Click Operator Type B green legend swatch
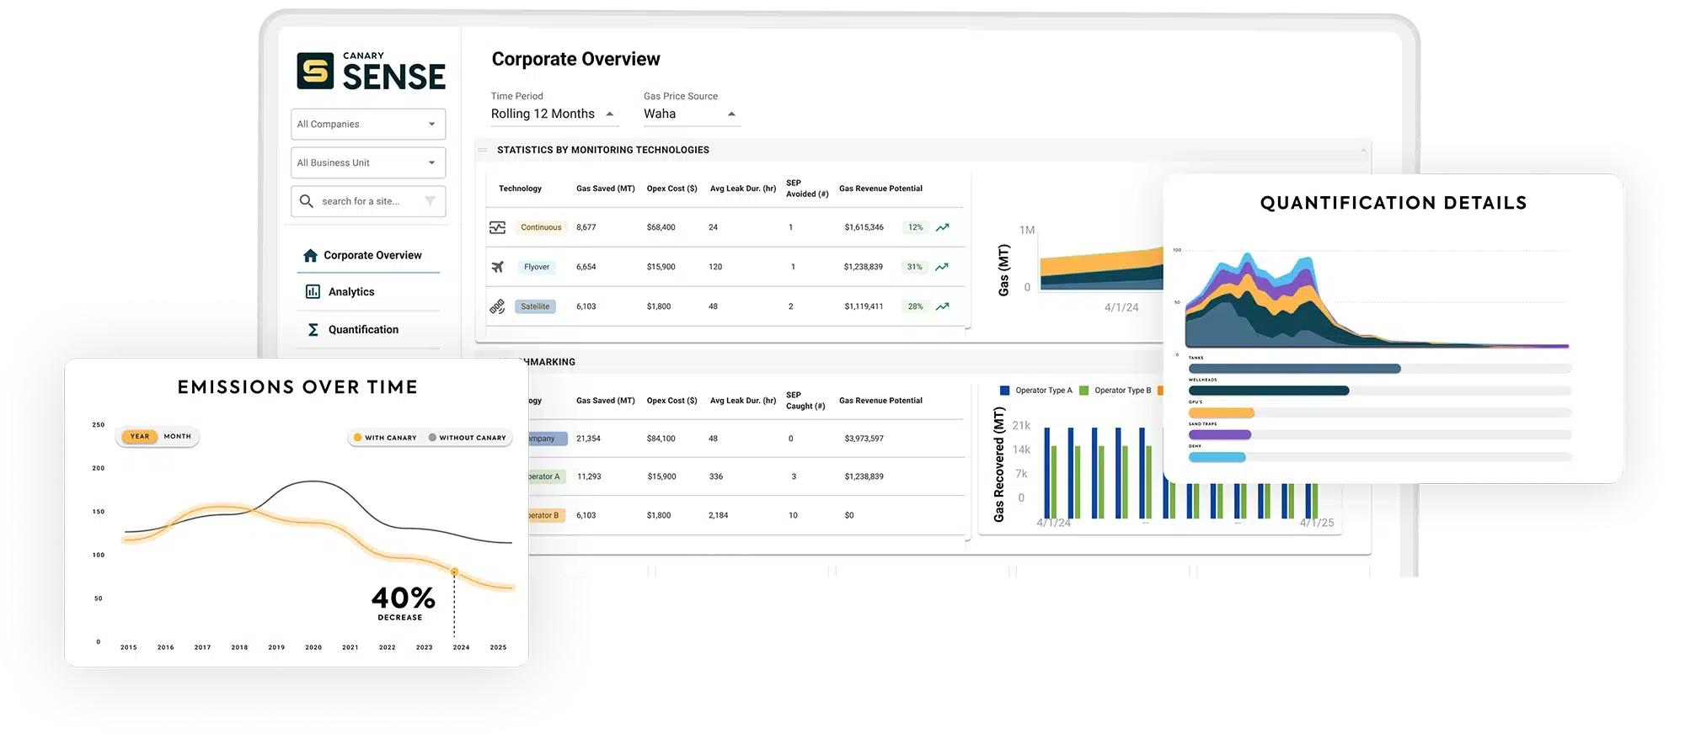 click(x=1084, y=391)
